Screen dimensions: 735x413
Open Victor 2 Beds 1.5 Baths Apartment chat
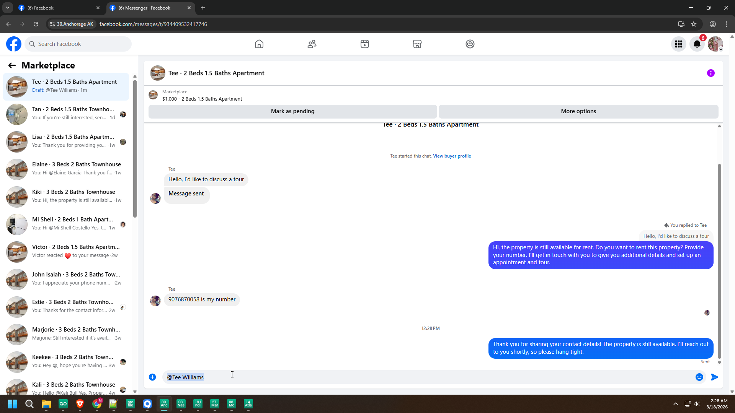pyautogui.click(x=66, y=252)
